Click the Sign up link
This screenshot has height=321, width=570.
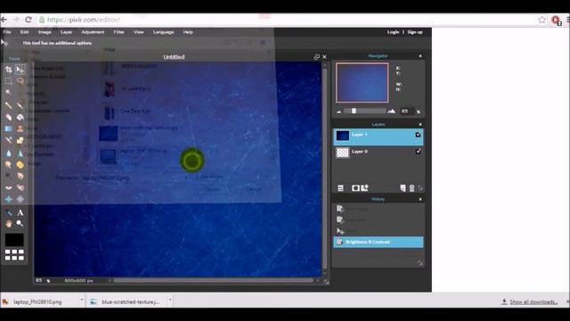(415, 32)
